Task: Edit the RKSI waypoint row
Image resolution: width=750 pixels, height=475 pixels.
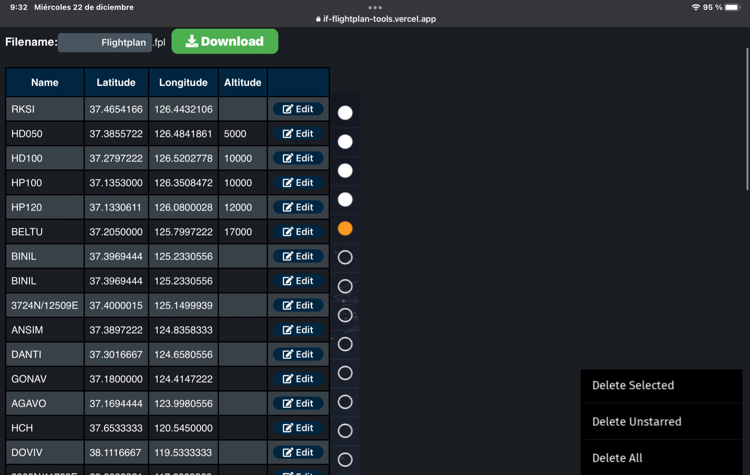Action: pyautogui.click(x=298, y=109)
